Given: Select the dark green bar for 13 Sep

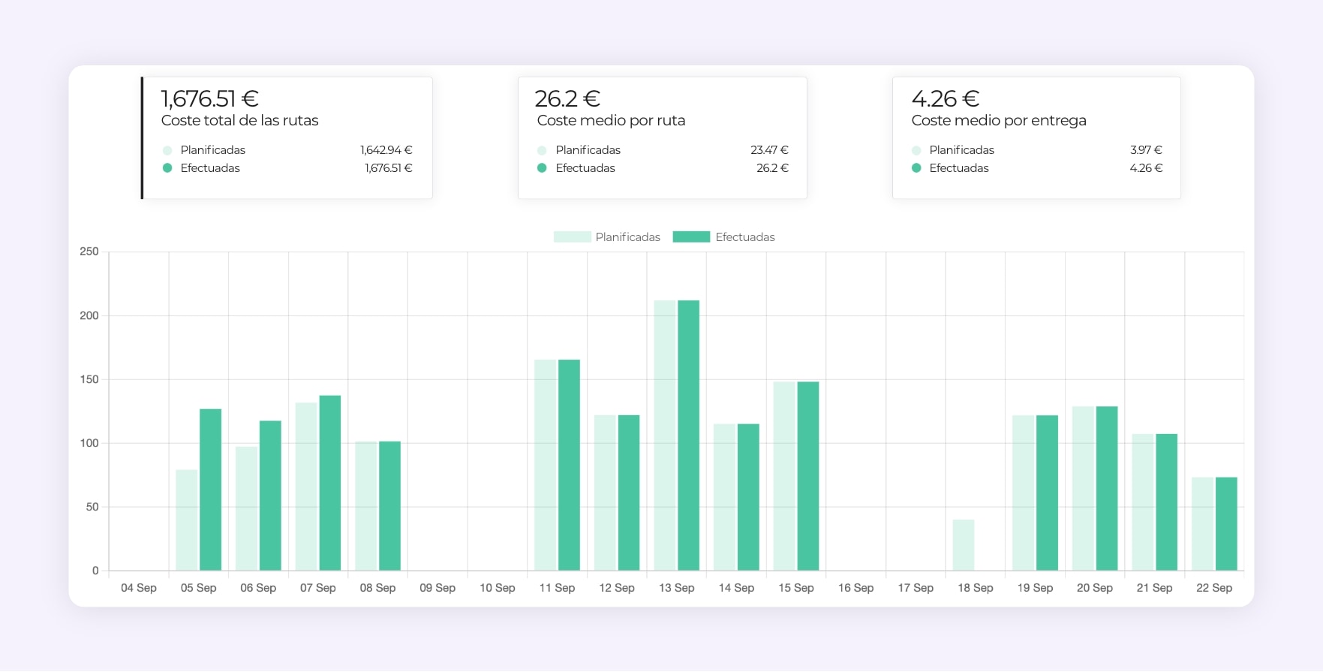Looking at the screenshot, I should [688, 435].
